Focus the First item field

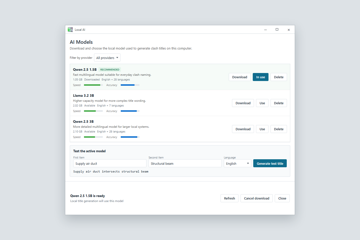pyautogui.click(x=110, y=163)
